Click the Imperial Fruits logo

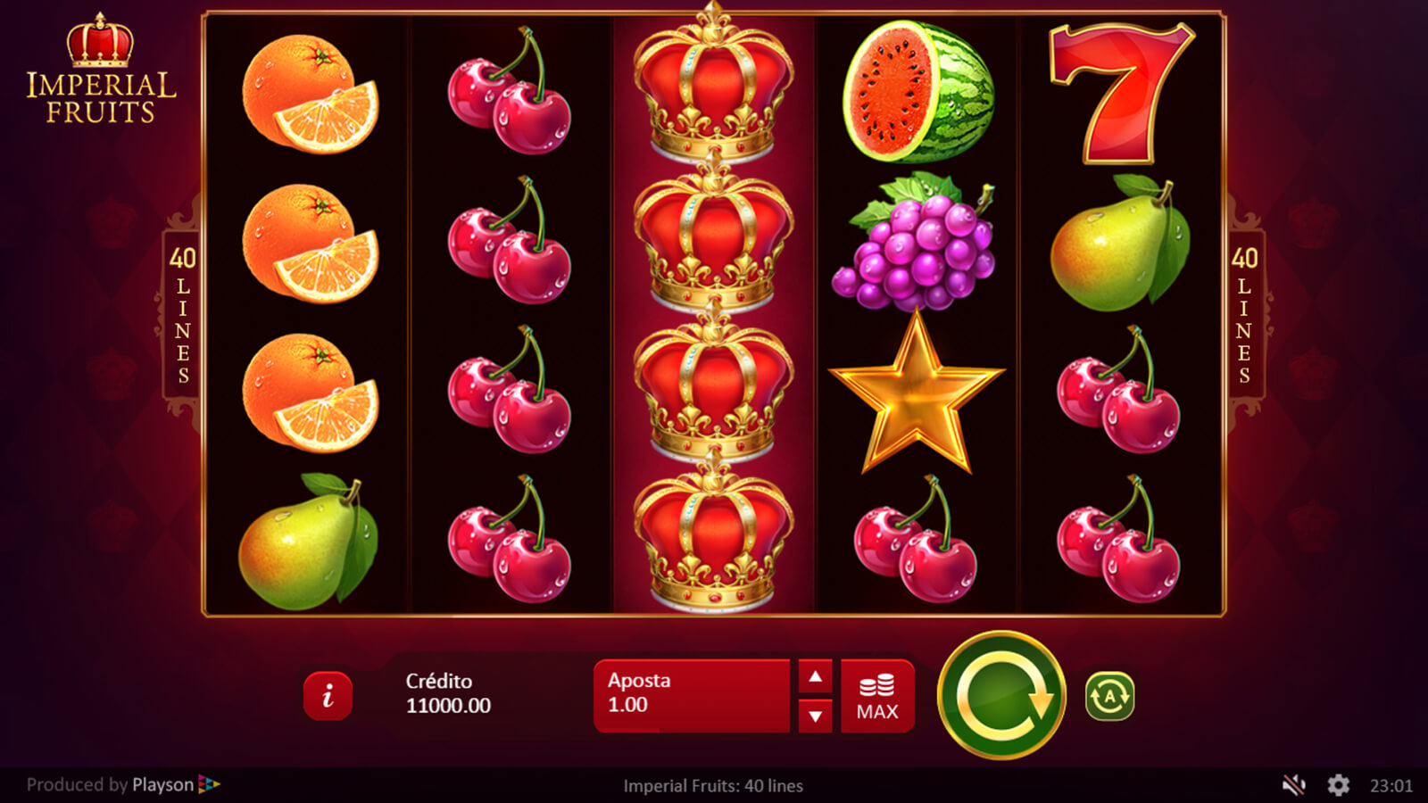click(101, 69)
